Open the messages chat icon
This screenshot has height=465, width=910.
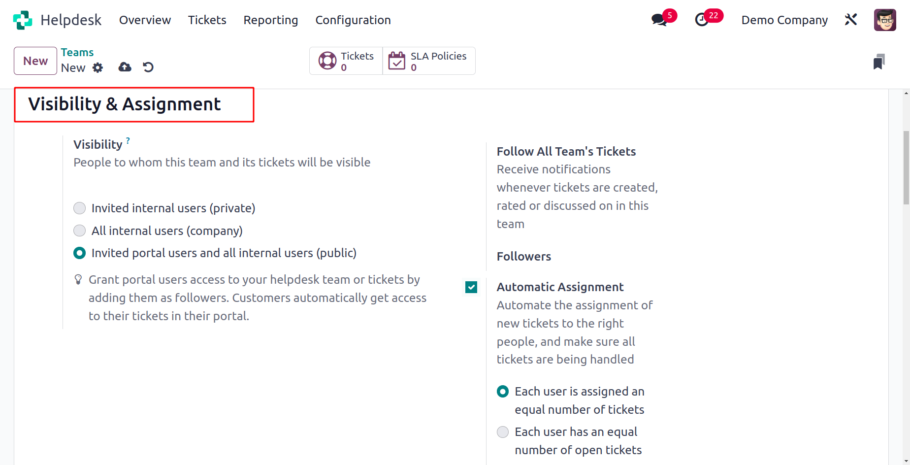tap(659, 20)
